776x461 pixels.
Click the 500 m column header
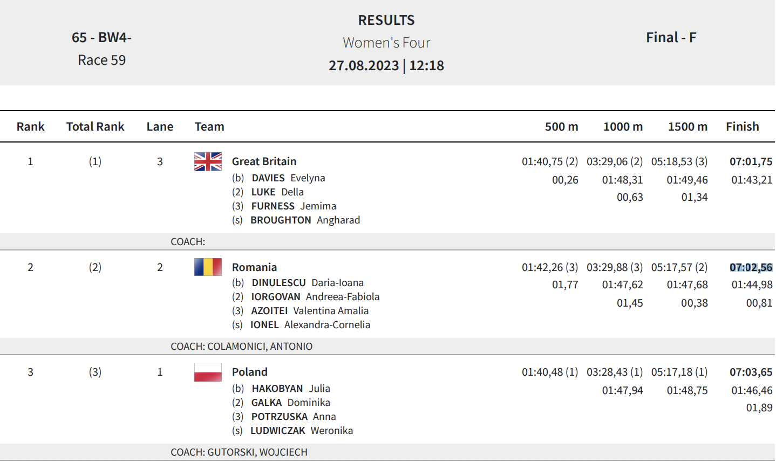coord(561,126)
